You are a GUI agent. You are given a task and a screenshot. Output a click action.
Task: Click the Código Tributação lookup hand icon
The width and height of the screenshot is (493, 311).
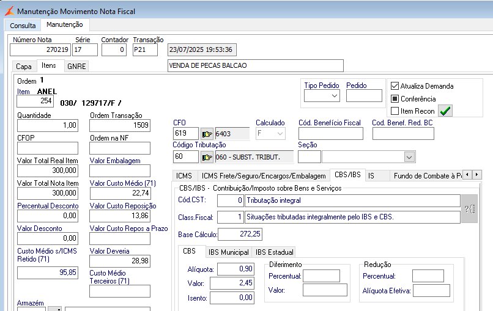click(x=207, y=157)
